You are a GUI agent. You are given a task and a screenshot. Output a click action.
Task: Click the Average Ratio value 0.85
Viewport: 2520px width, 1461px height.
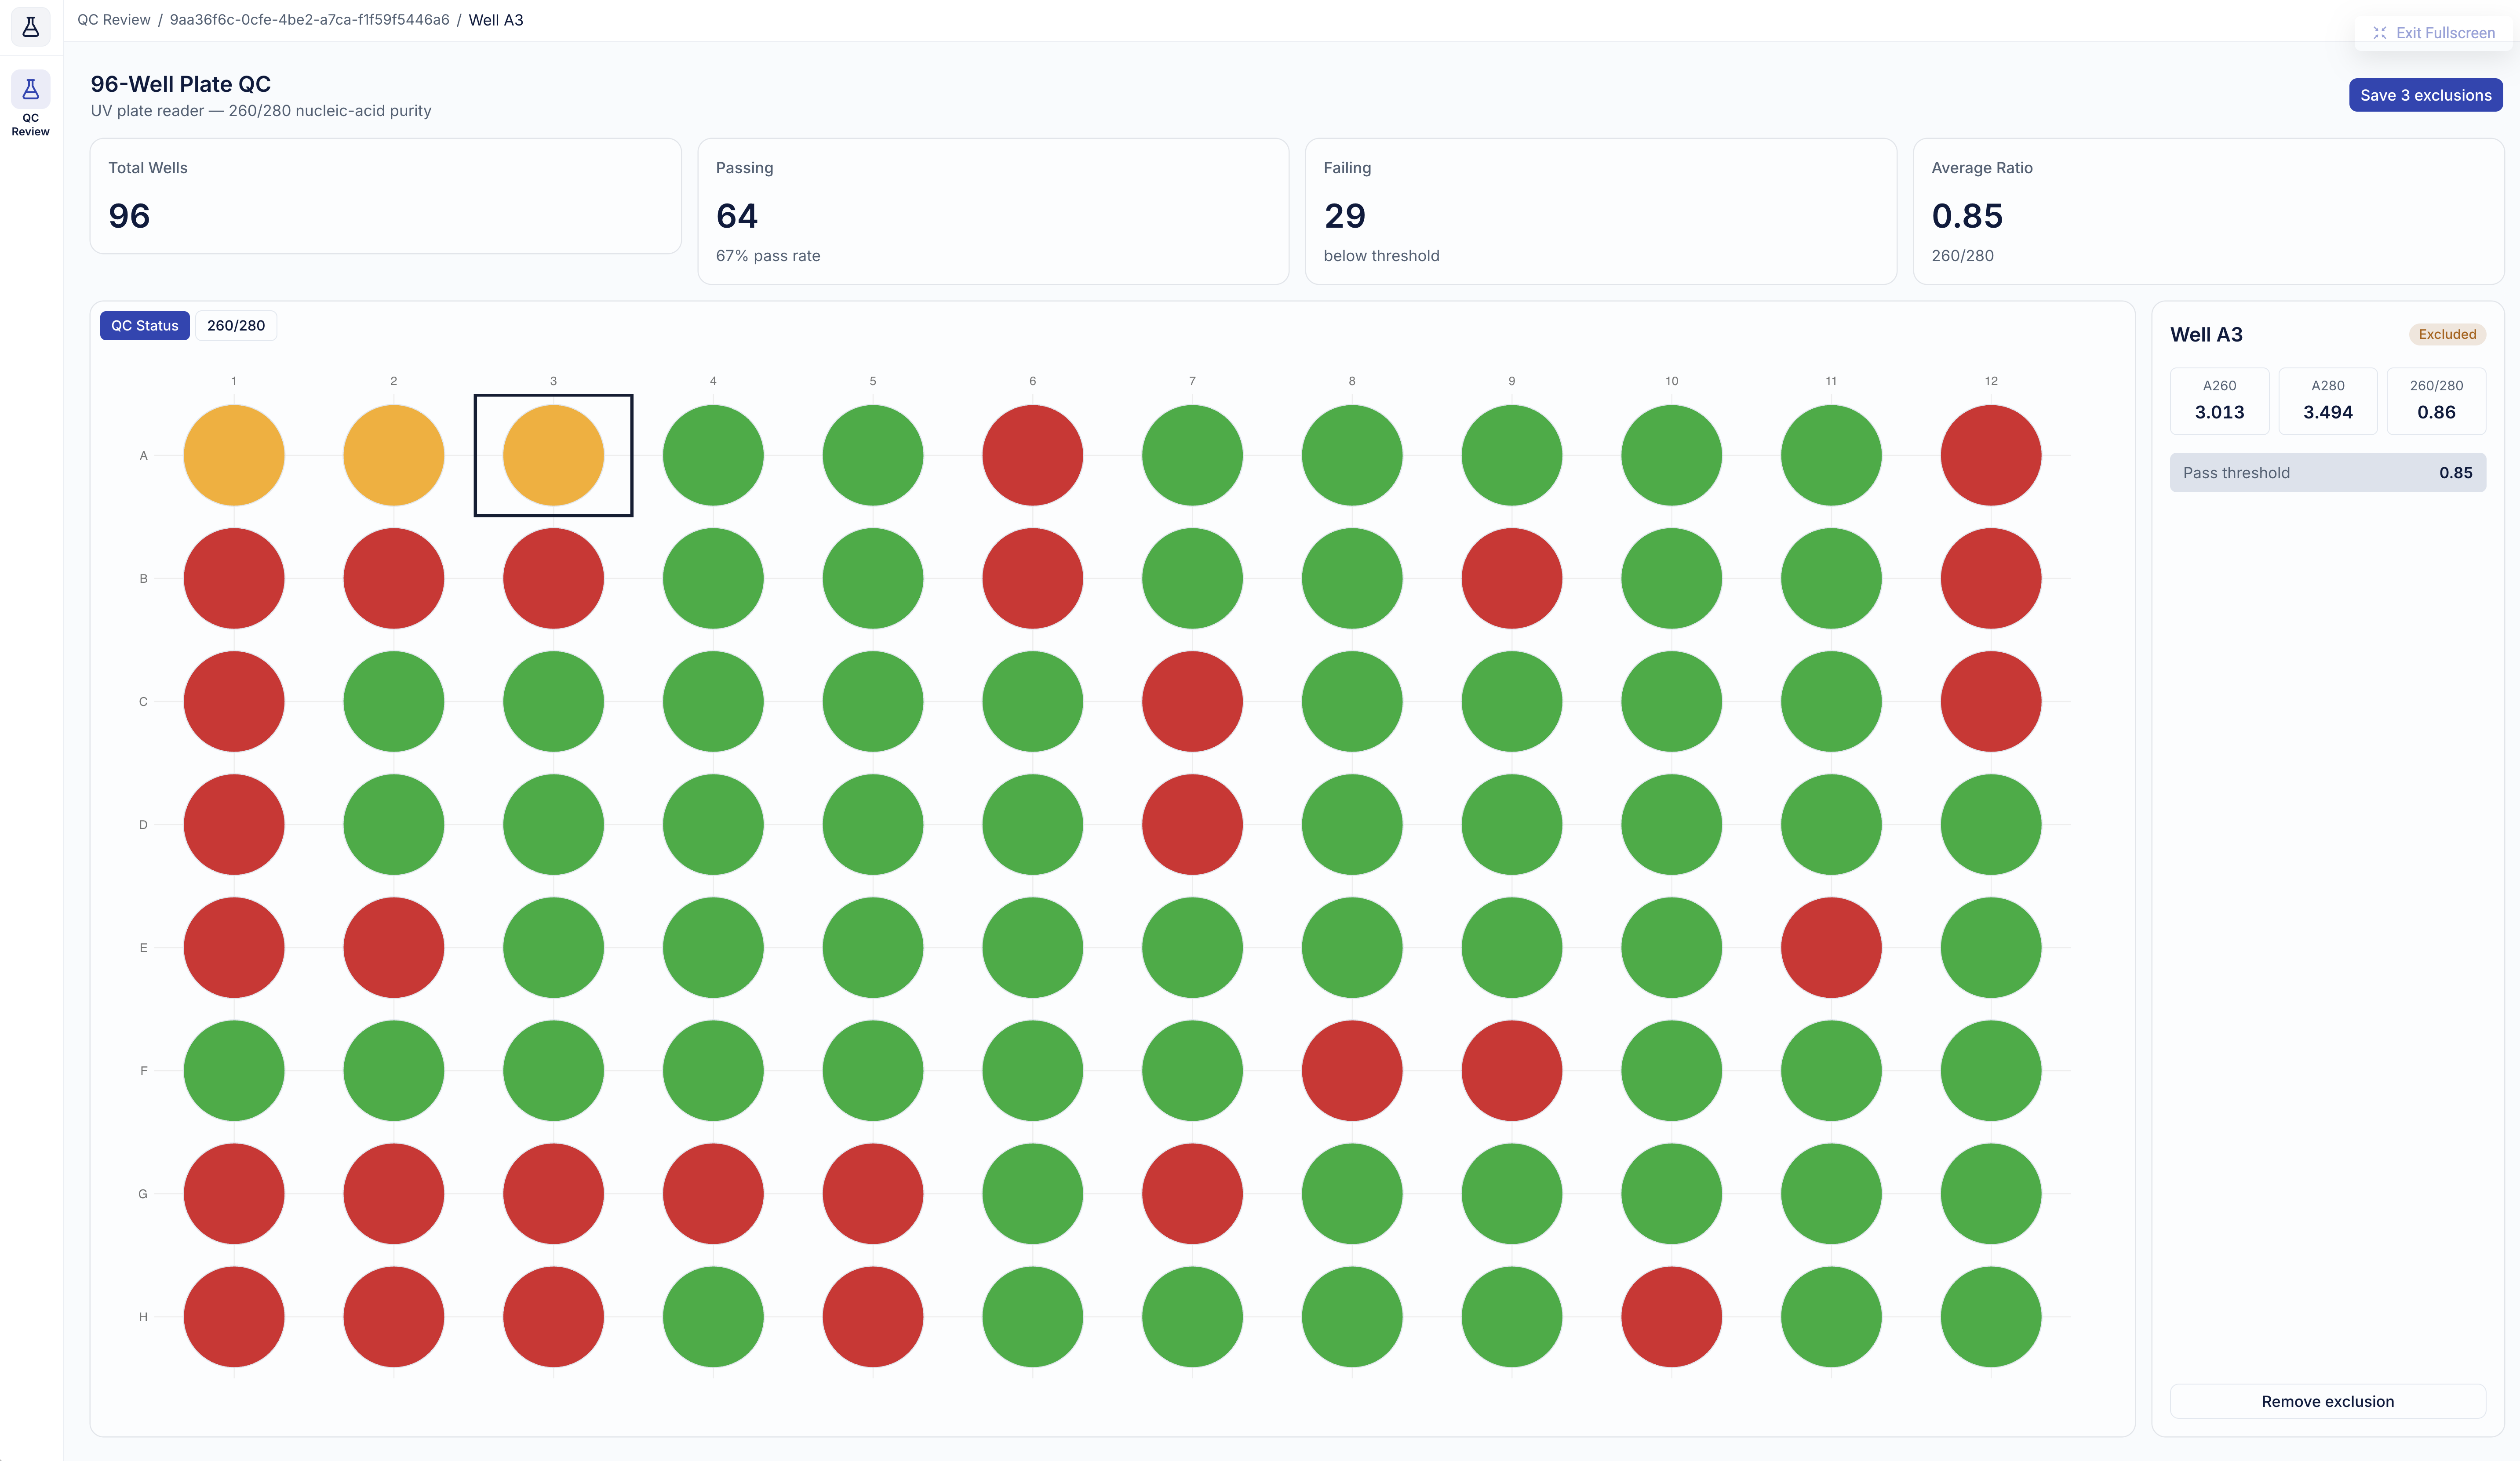point(1967,216)
